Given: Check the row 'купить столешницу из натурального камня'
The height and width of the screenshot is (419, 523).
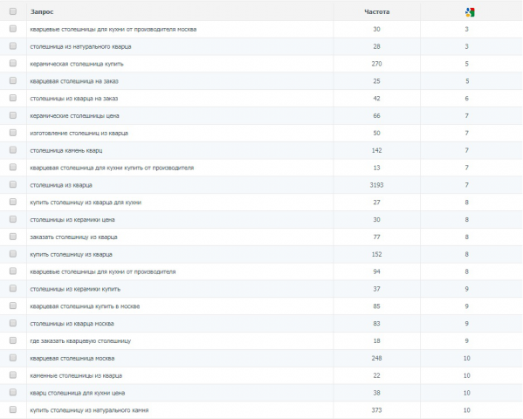Looking at the screenshot, I should coord(13,409).
